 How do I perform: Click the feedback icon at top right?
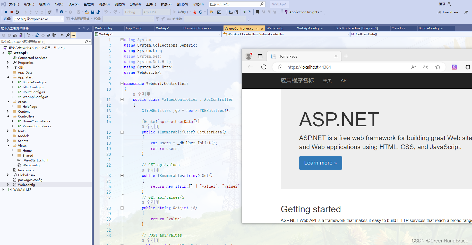(466, 12)
